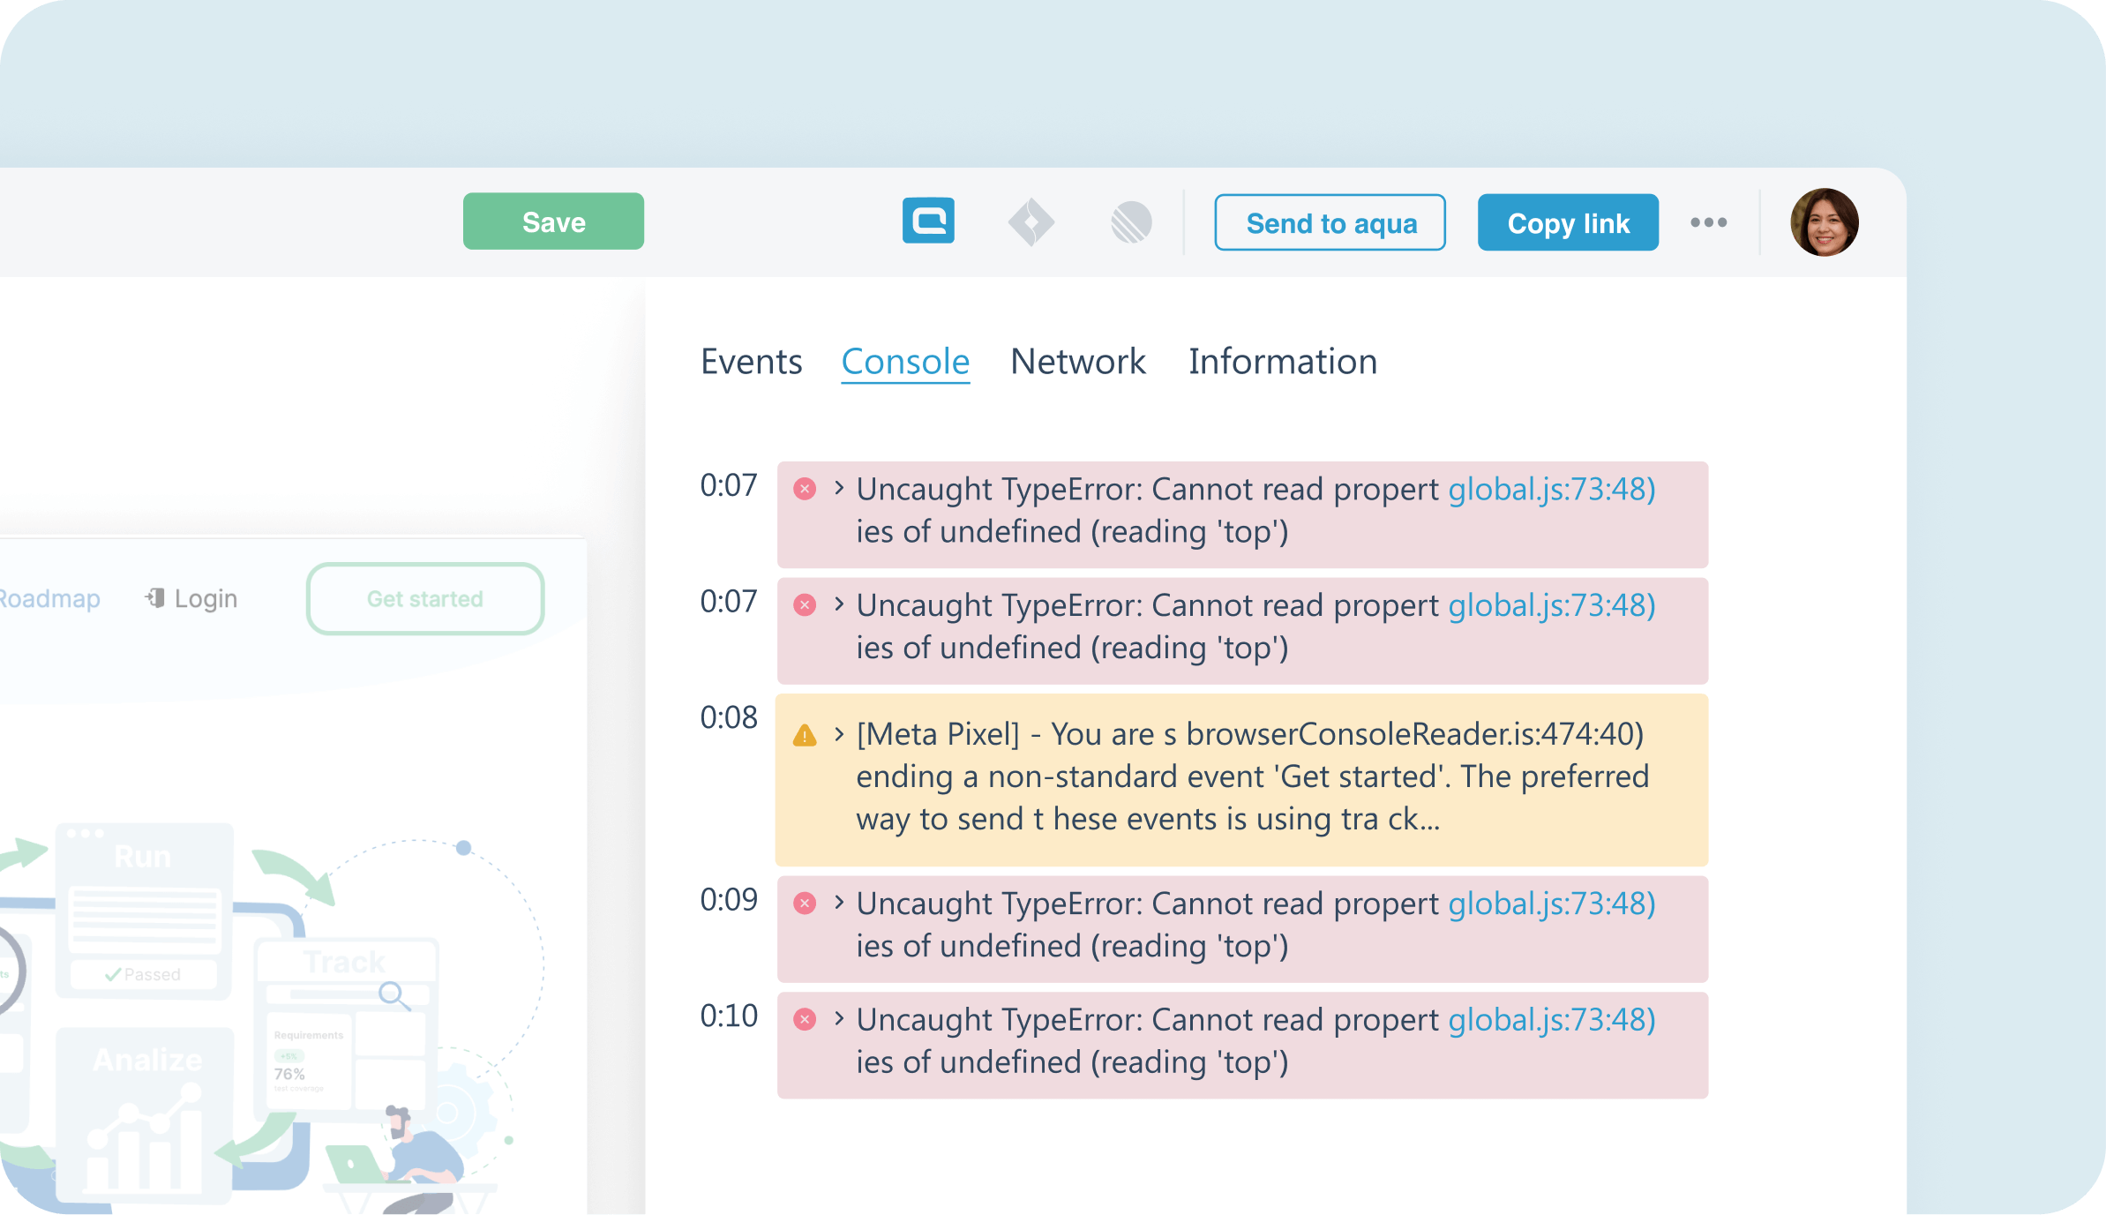Screen dimensions: 2106x1215
Task: Select the Jira integration icon
Action: pyautogui.click(x=1032, y=221)
